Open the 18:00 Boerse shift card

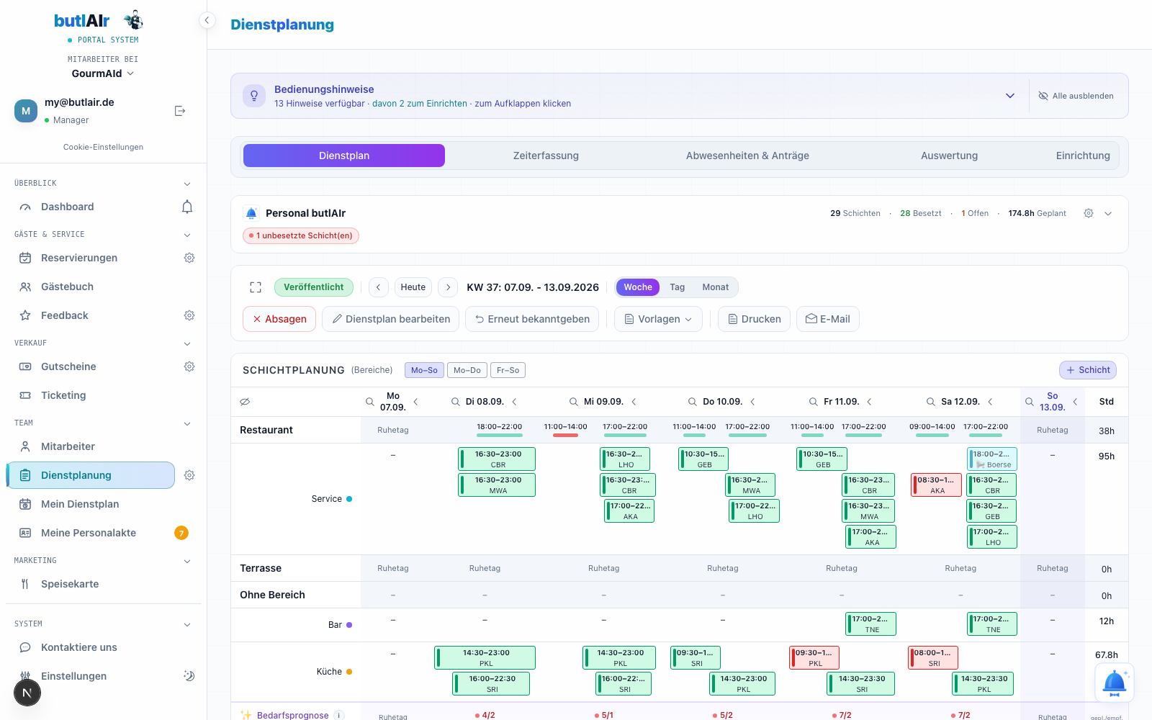coord(992,459)
